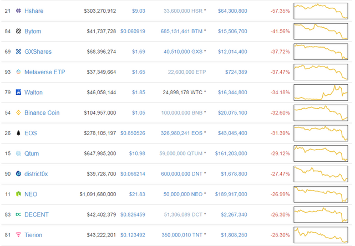Image resolution: width=355 pixels, height=246 pixels.
Task: Click the Hshare coin icon
Action: [19, 11]
